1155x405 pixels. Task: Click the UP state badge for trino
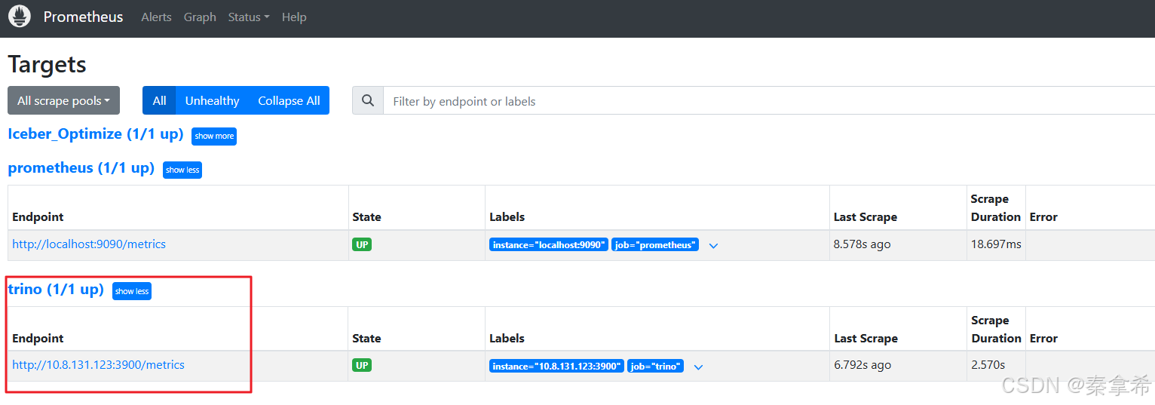pos(362,365)
